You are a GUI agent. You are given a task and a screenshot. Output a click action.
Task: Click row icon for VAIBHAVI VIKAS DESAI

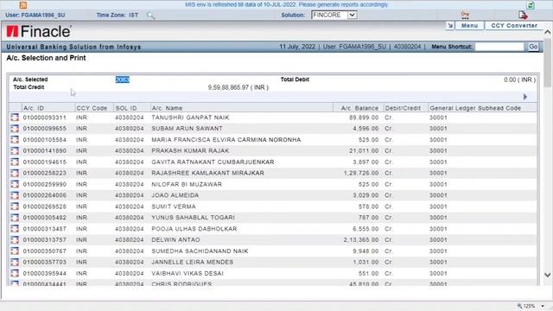(x=15, y=273)
